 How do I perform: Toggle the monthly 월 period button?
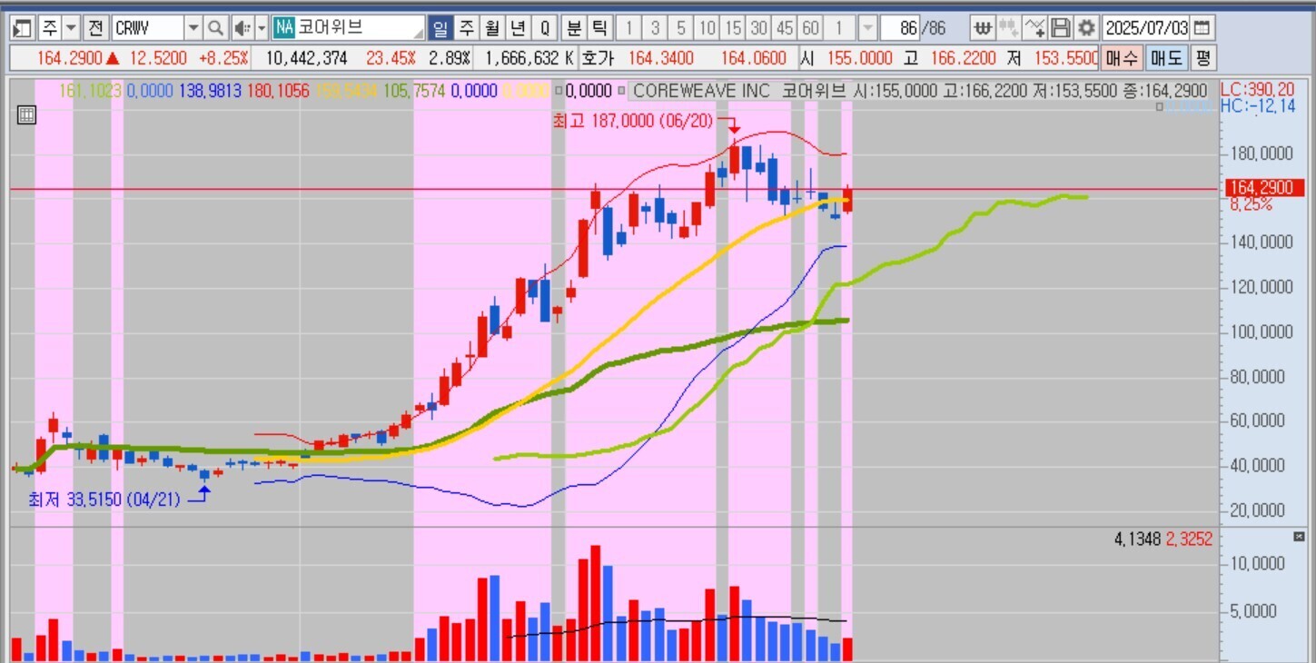tap(492, 28)
